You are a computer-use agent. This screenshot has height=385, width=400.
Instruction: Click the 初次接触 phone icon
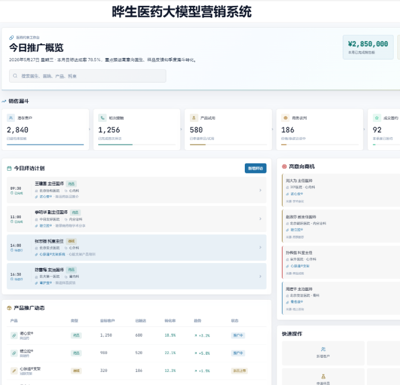[x=102, y=118]
